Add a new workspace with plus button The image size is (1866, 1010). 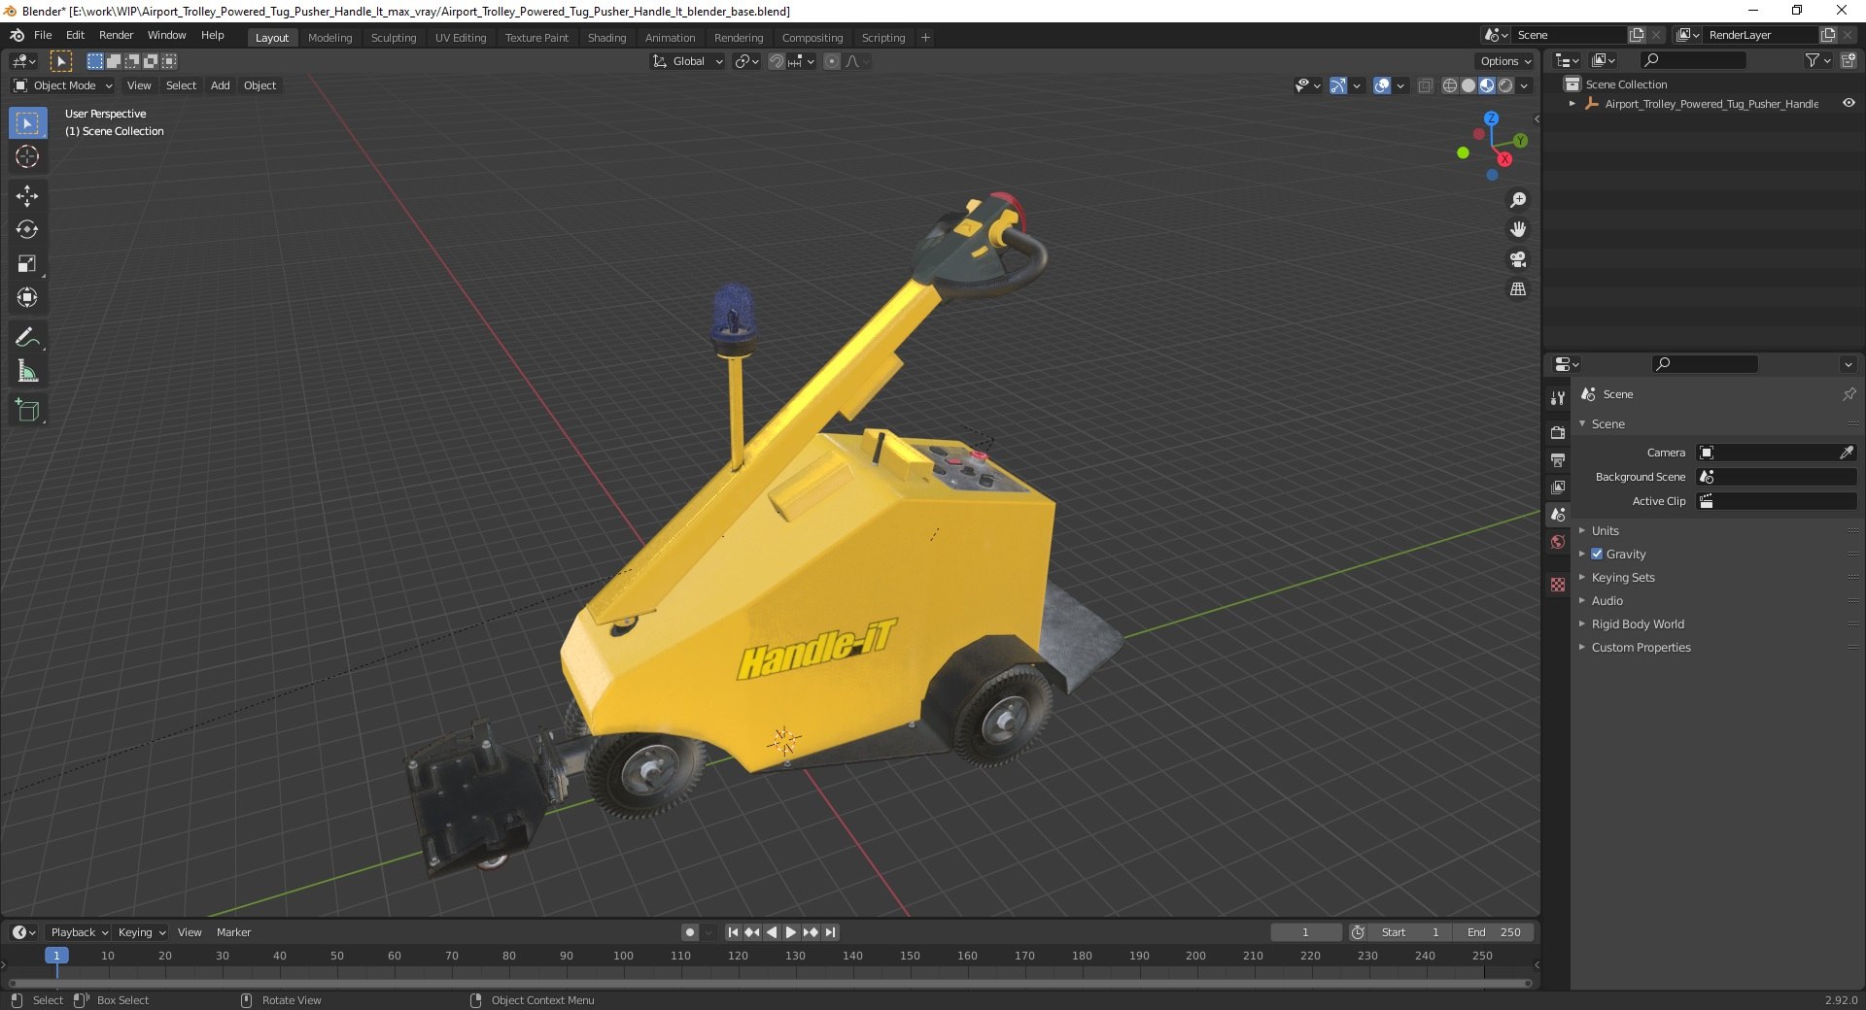pyautogui.click(x=925, y=38)
